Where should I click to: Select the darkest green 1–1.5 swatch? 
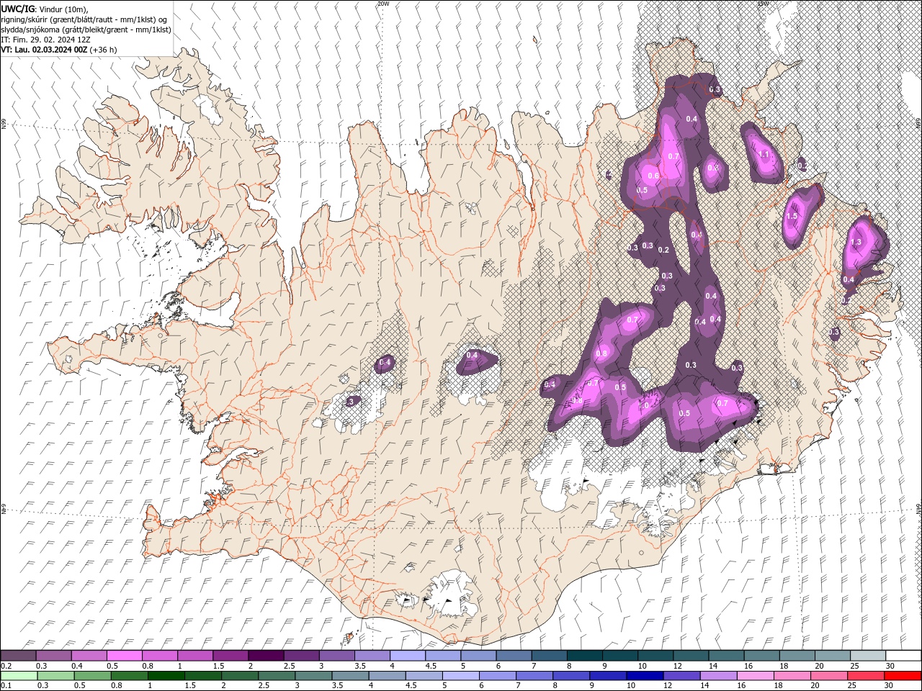pyautogui.click(x=166, y=676)
